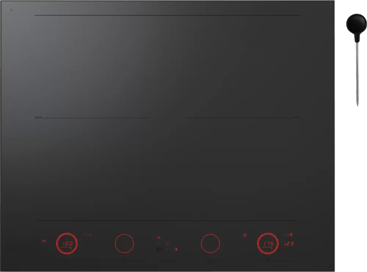The height and width of the screenshot is (272, 367).
Task: Tap the Wi-Fi connectivity indicator icon
Action: (159, 238)
